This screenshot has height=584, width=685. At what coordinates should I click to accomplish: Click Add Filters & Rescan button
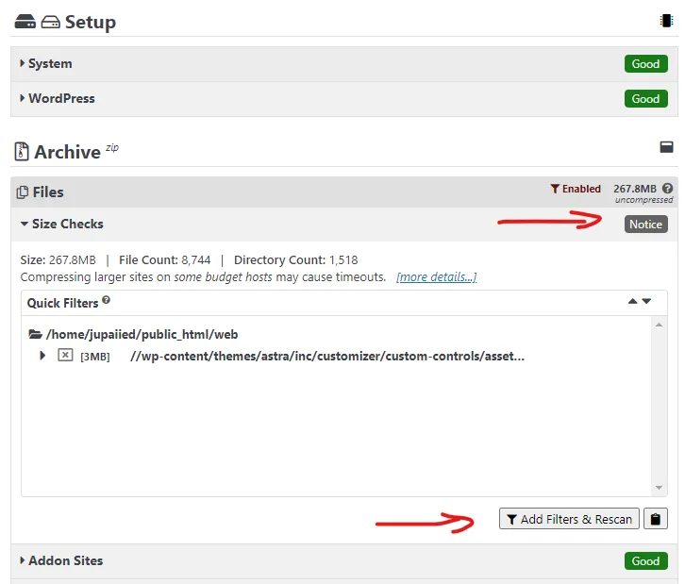point(569,519)
